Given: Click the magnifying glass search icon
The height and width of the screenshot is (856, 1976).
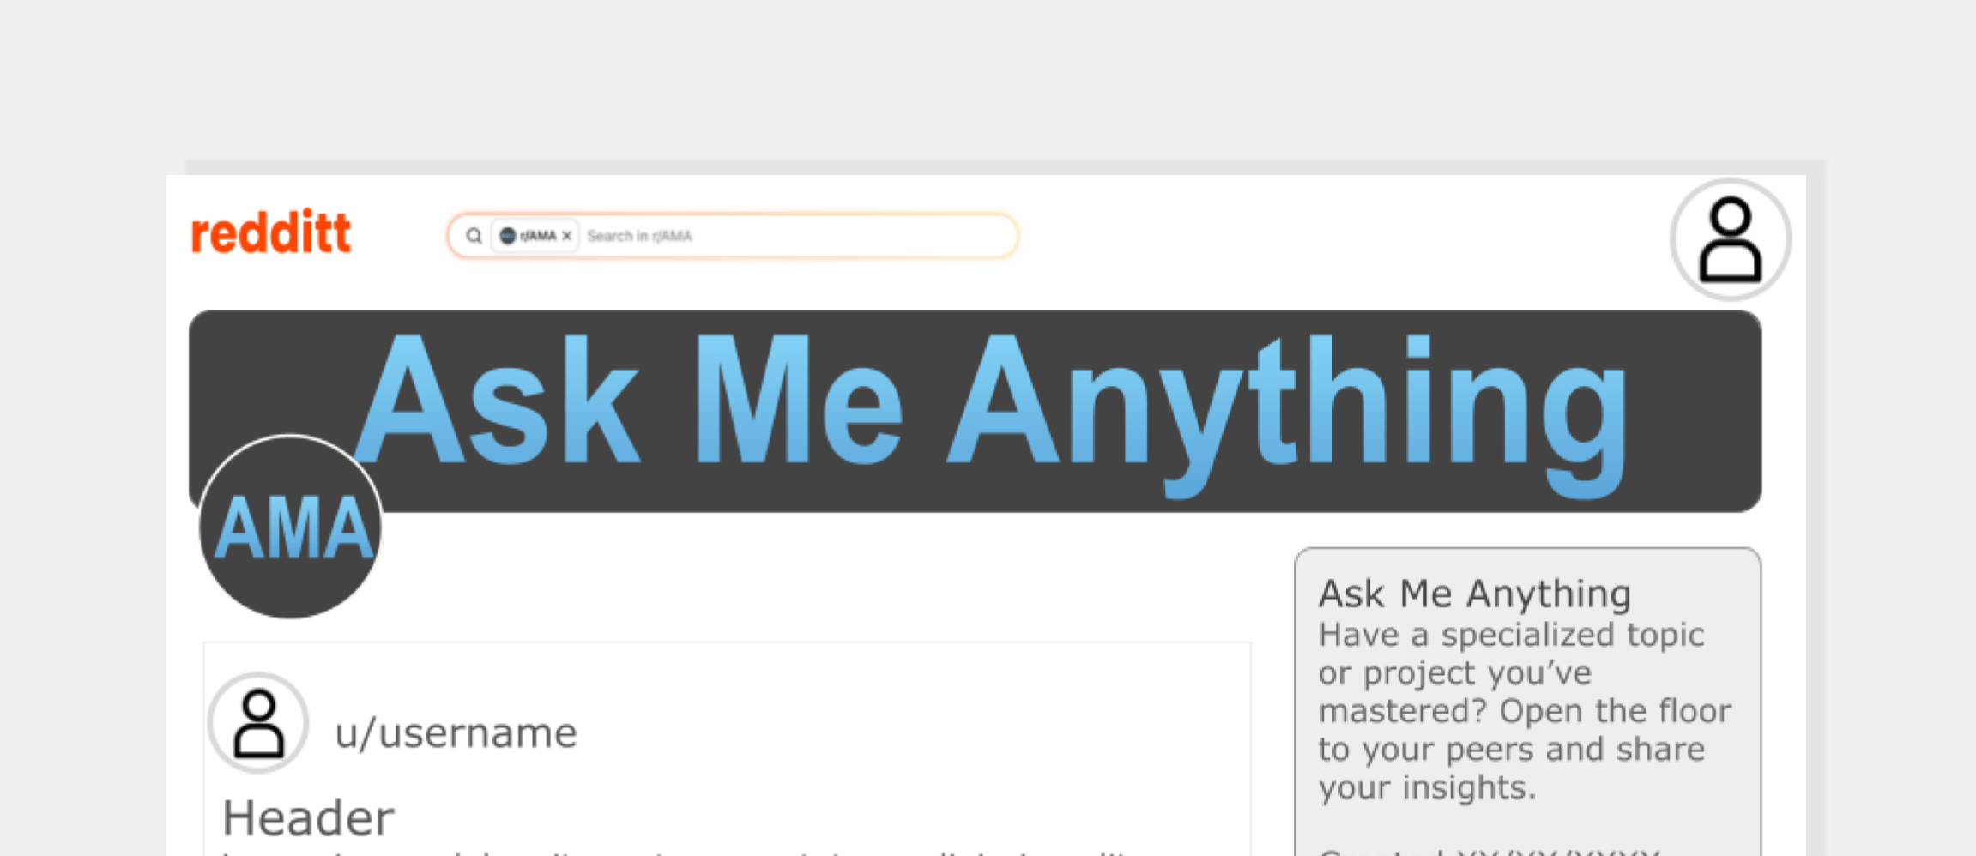Looking at the screenshot, I should tap(474, 236).
